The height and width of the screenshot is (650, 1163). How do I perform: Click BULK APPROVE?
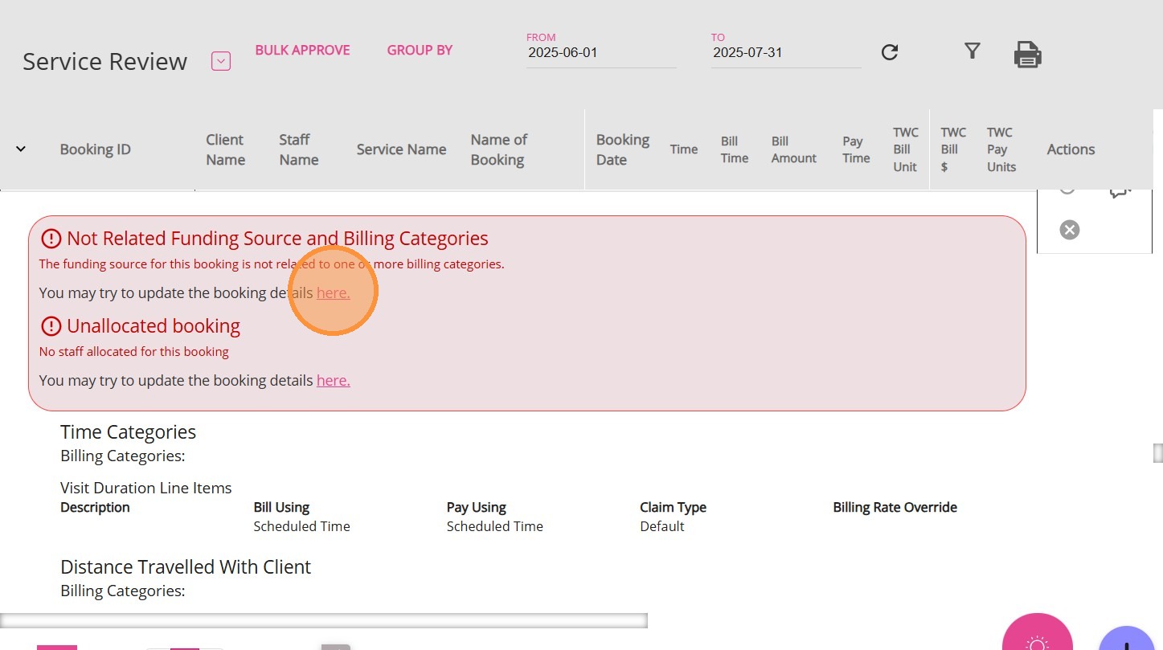302,50
